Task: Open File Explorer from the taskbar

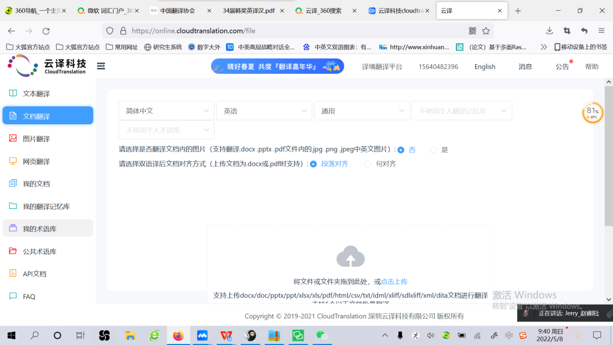Action: pos(130,335)
